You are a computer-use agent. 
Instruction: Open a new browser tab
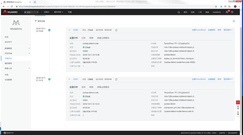click(35, 2)
